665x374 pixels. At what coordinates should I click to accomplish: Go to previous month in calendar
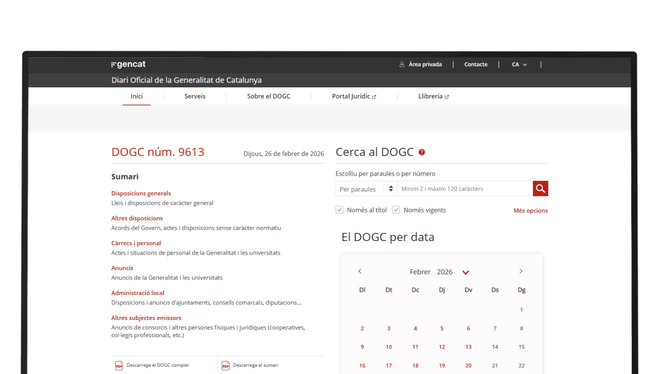[360, 271]
